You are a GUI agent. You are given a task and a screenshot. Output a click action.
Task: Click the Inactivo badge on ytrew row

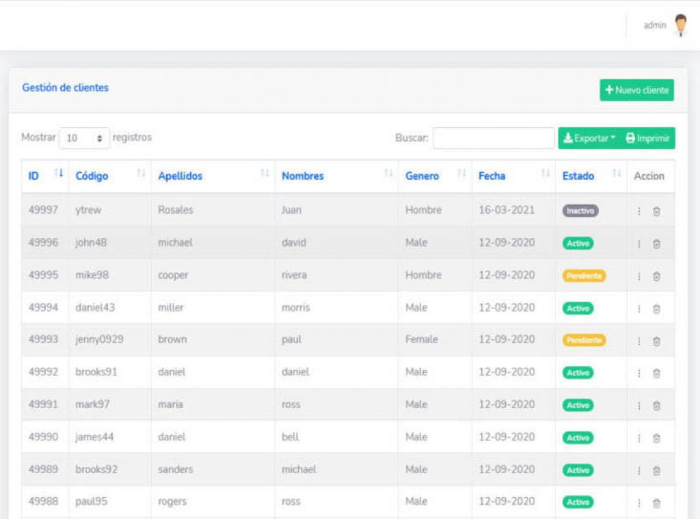point(580,211)
